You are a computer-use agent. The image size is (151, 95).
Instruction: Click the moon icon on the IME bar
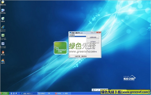pos(98,90)
